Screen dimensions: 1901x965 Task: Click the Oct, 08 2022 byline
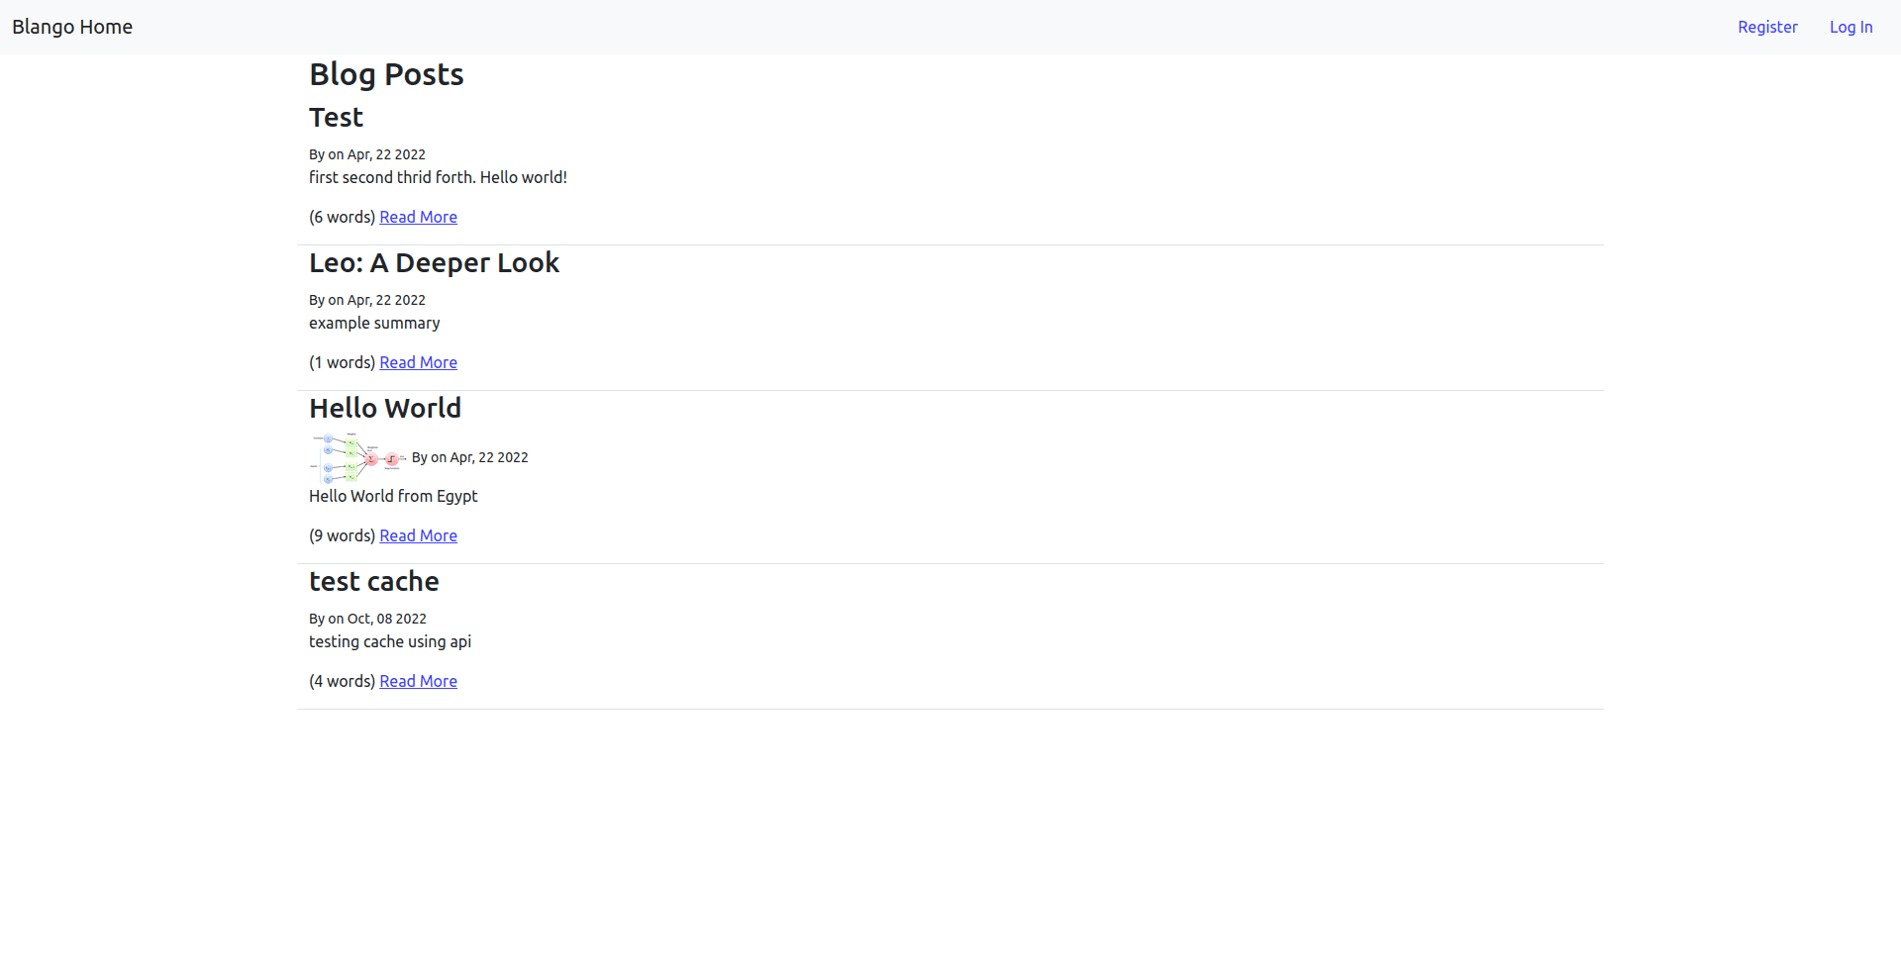point(367,619)
